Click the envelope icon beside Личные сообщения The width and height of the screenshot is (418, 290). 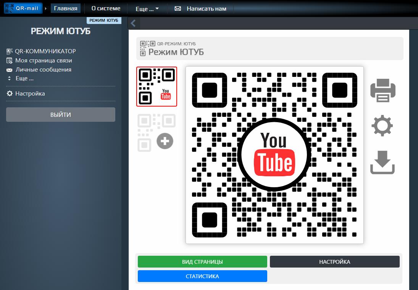tap(9, 70)
